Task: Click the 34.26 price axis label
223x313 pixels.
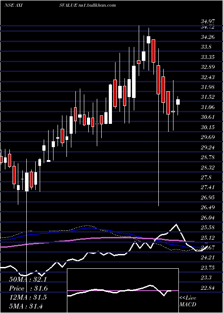Action: click(208, 37)
